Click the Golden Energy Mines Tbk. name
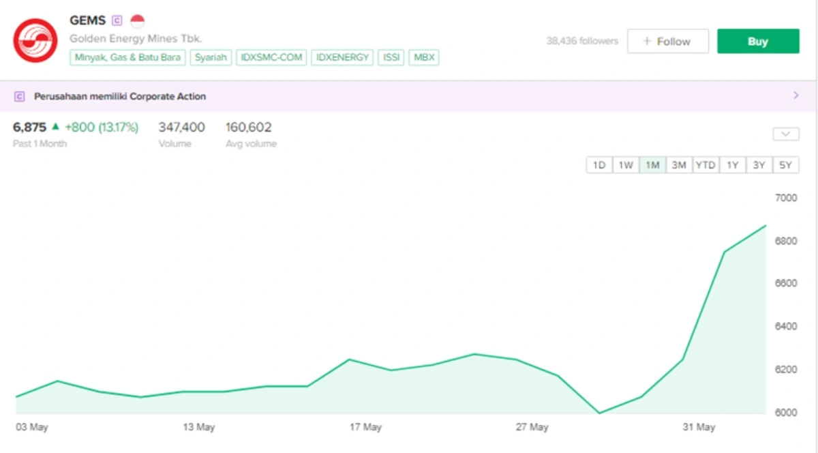 (x=136, y=38)
